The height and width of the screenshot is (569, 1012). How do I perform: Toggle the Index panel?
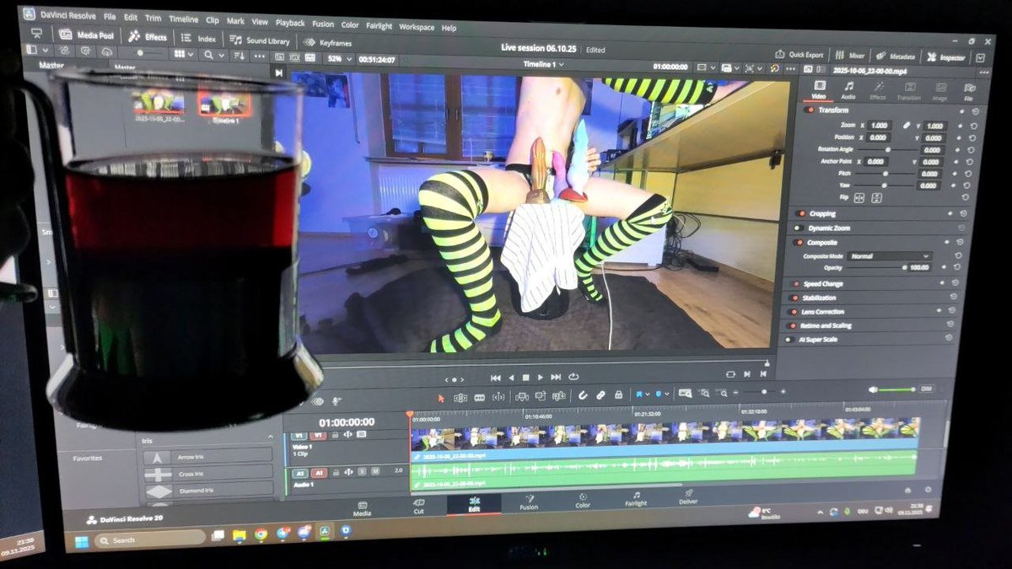coord(199,39)
